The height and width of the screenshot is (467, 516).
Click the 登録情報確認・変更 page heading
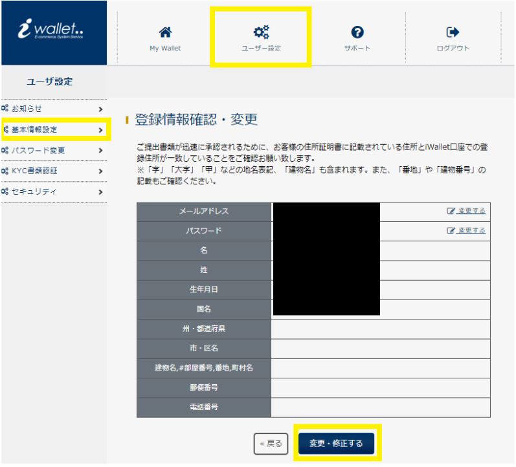[196, 119]
